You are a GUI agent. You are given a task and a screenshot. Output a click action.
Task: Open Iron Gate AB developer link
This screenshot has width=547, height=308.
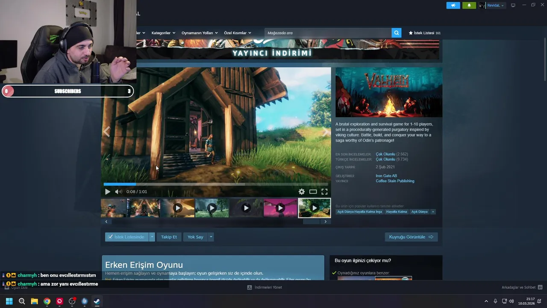(386, 176)
